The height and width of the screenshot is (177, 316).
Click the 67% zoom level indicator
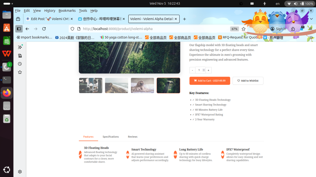[235, 29]
